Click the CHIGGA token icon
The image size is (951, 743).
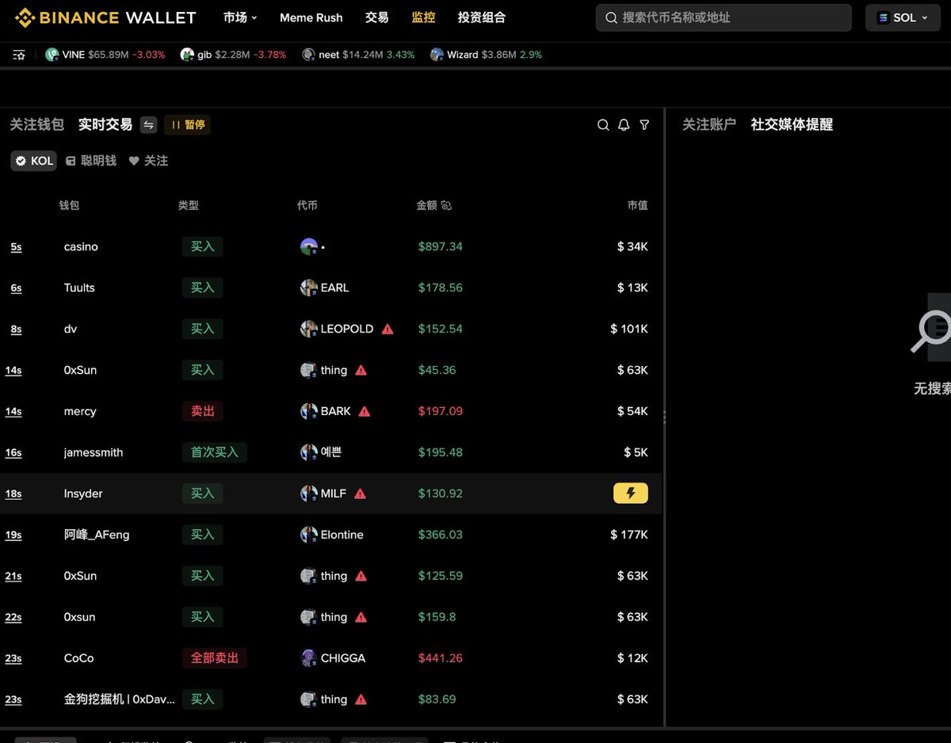click(309, 658)
